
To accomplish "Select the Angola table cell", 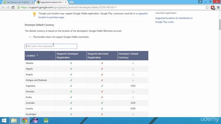I will 40,74.
